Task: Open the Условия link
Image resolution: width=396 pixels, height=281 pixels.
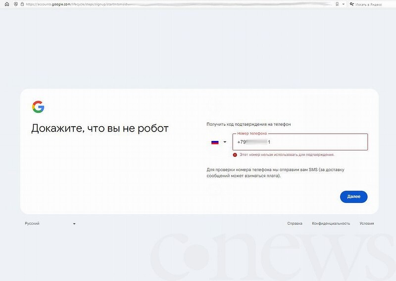Action: click(367, 224)
